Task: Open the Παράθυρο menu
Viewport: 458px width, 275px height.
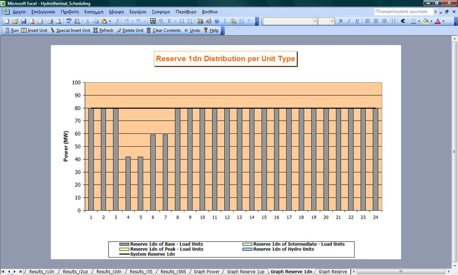Action: point(186,12)
